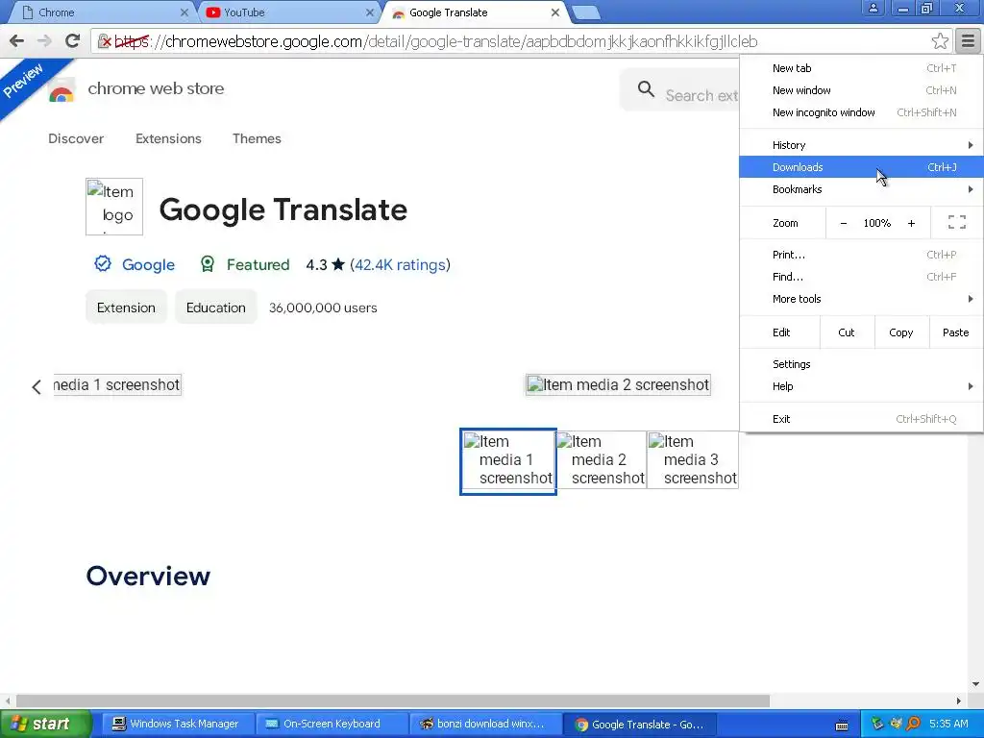Viewport: 984px width, 738px height.
Task: Expand the More tools submenu
Action: tap(861, 299)
